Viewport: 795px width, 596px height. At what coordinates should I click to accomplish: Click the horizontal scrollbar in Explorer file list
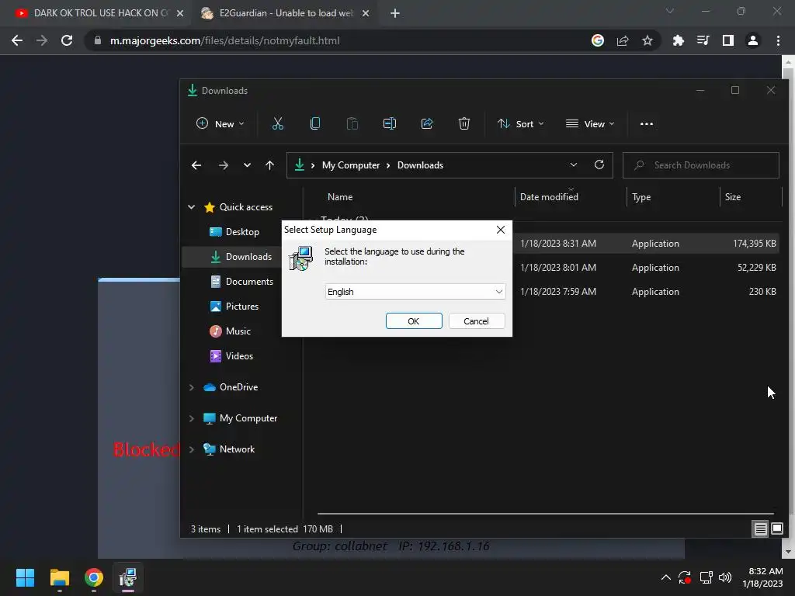pyautogui.click(x=546, y=514)
